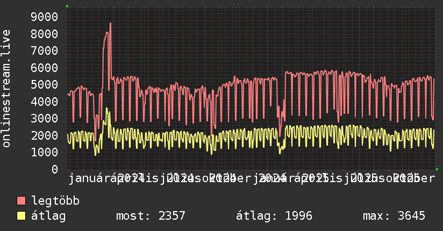Click the 'max: 3645' statistic
Viewport: 443px width, 231px height.
pos(394,216)
